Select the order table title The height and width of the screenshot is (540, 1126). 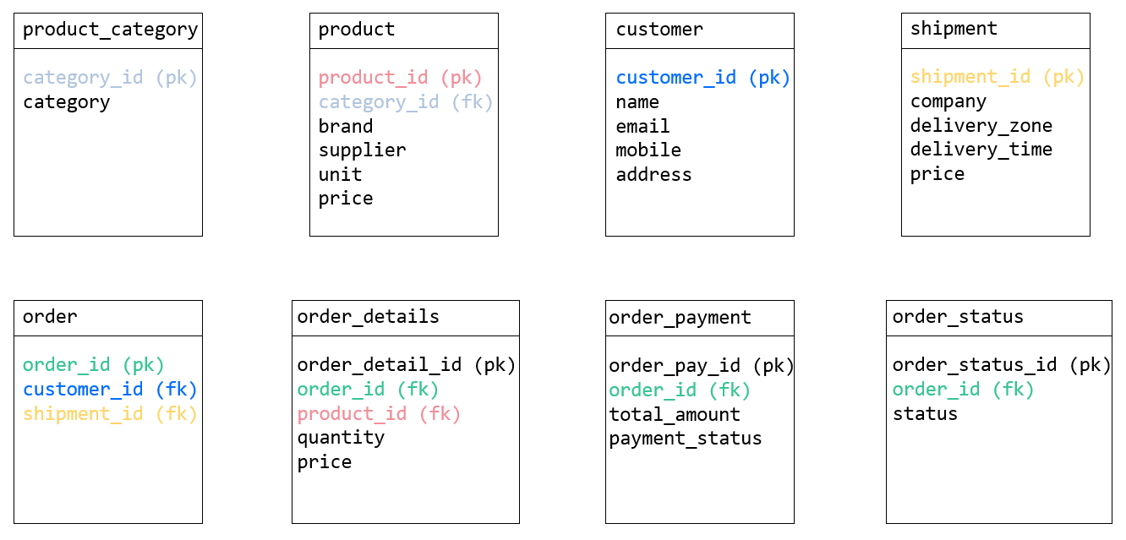(x=50, y=317)
